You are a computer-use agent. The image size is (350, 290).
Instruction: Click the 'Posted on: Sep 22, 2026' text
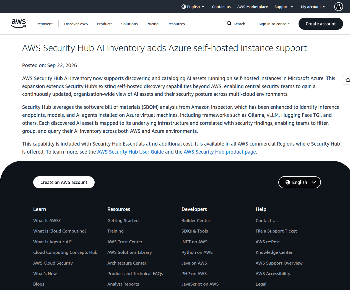point(50,65)
